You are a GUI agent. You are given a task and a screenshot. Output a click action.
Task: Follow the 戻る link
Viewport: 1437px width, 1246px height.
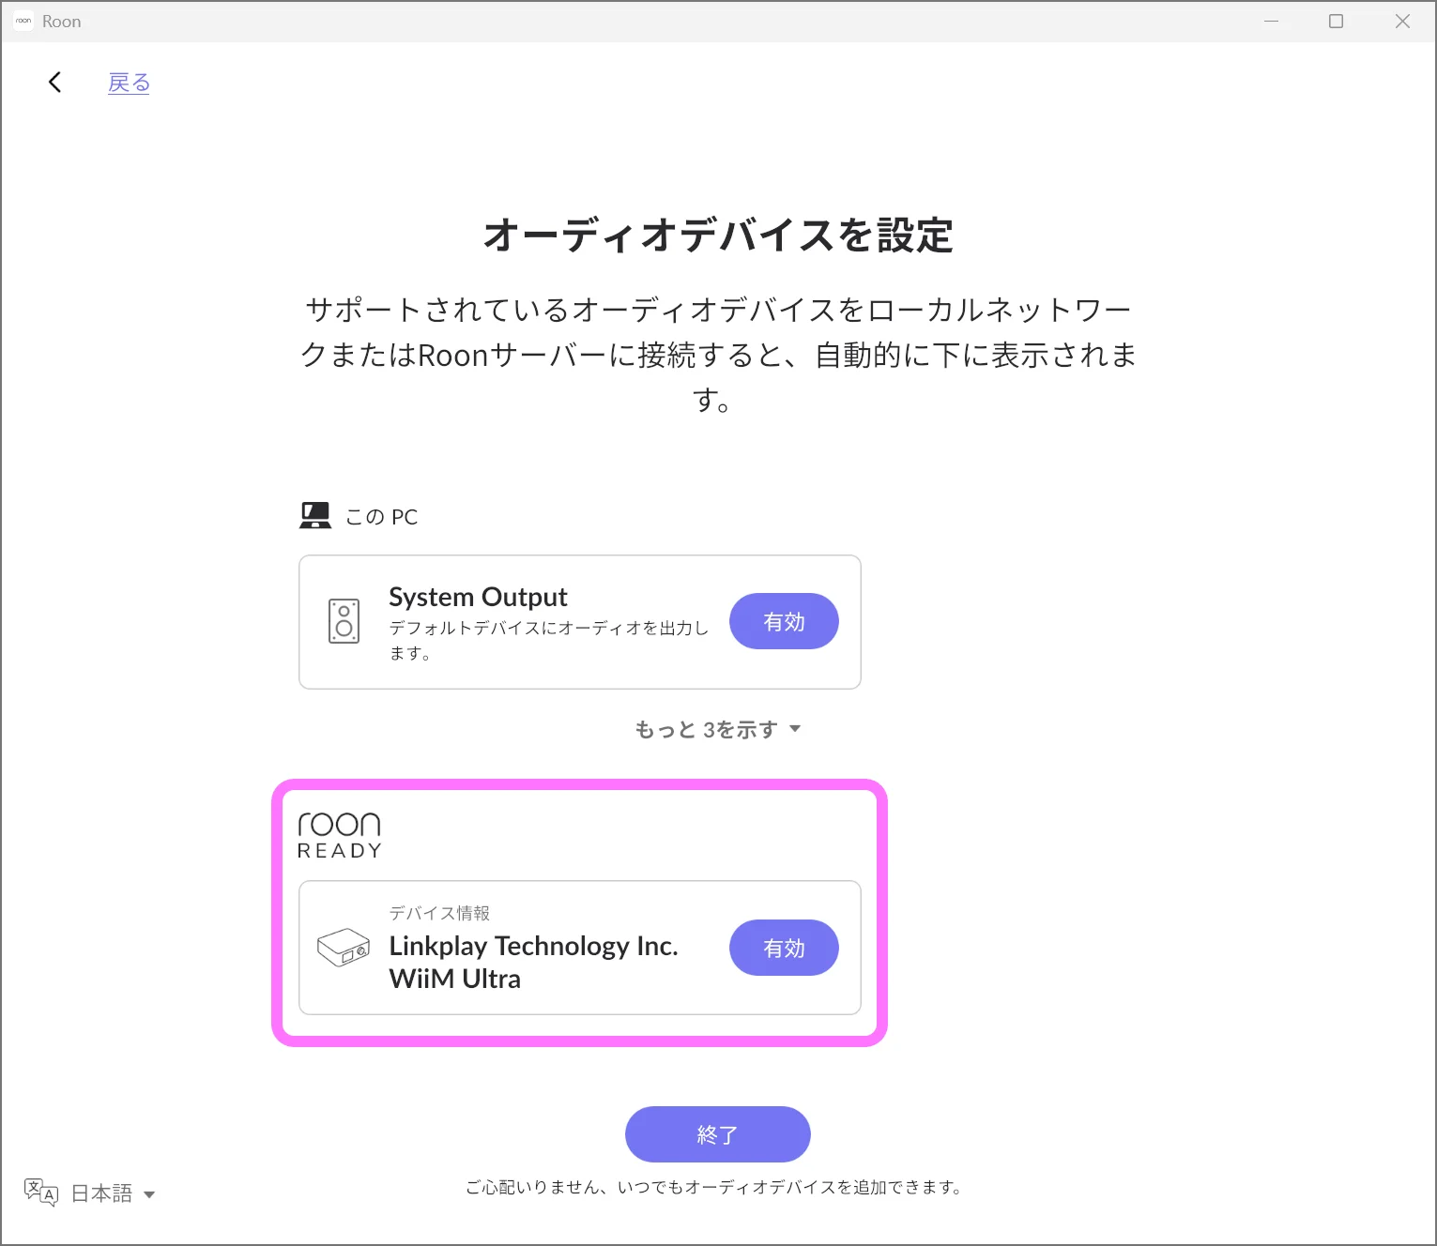[x=129, y=83]
